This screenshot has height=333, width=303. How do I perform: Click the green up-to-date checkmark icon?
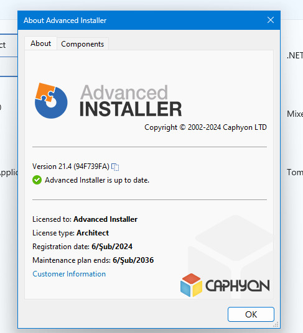[37, 180]
